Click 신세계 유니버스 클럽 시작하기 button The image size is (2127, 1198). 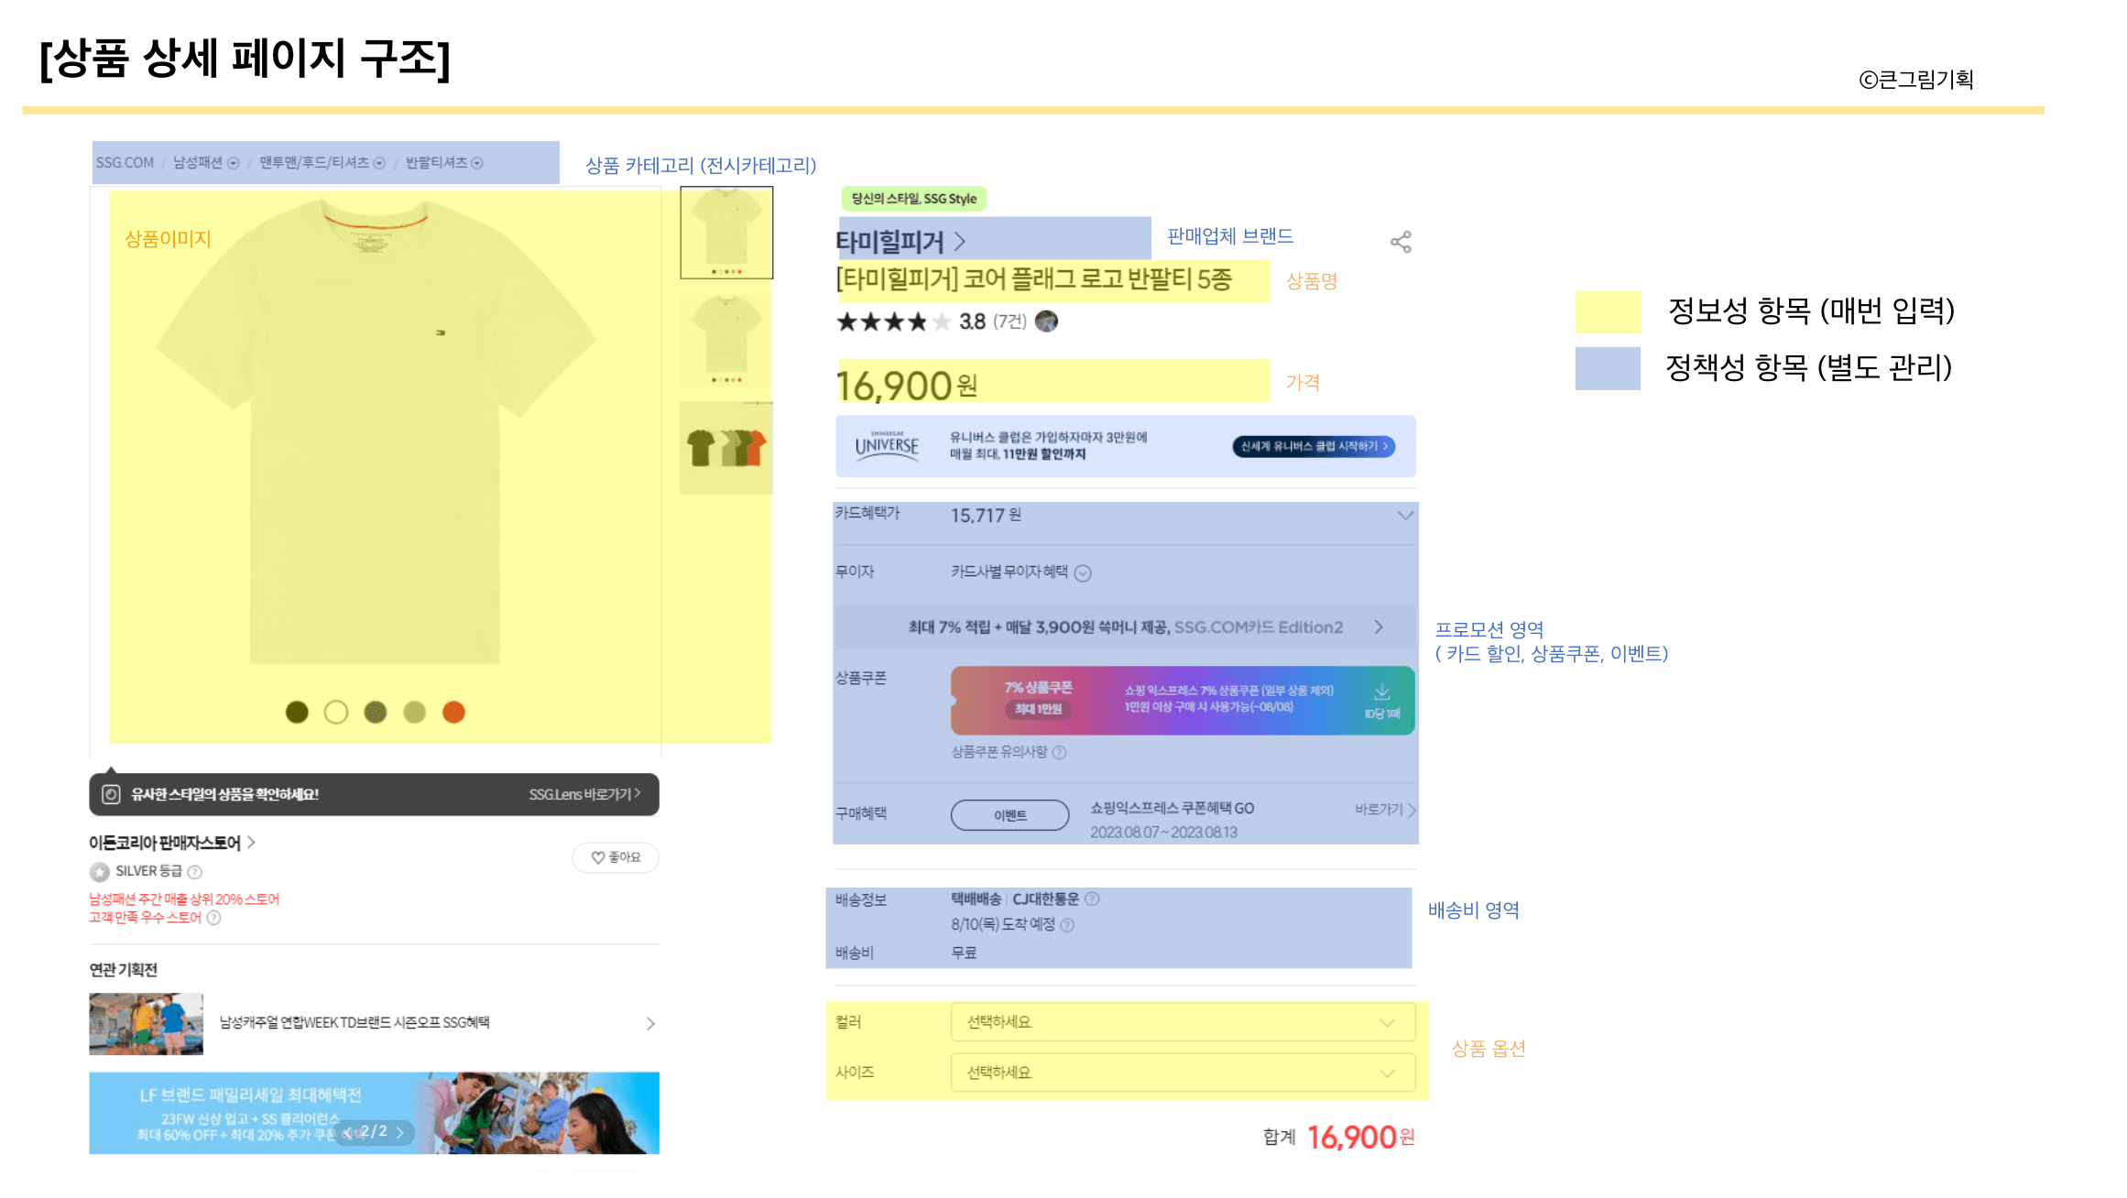[x=1314, y=446]
